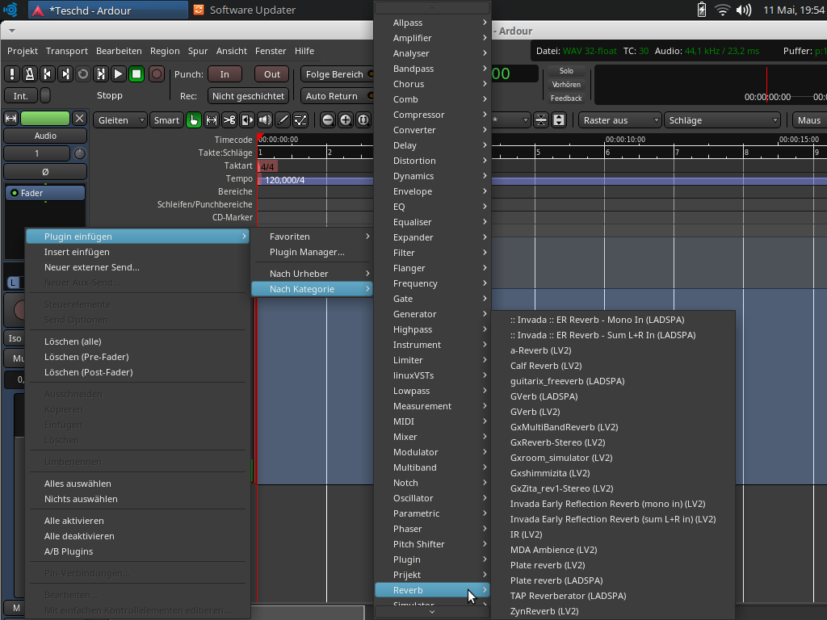
Task: Toggle the Fader processor active LED
Action: tap(15, 193)
